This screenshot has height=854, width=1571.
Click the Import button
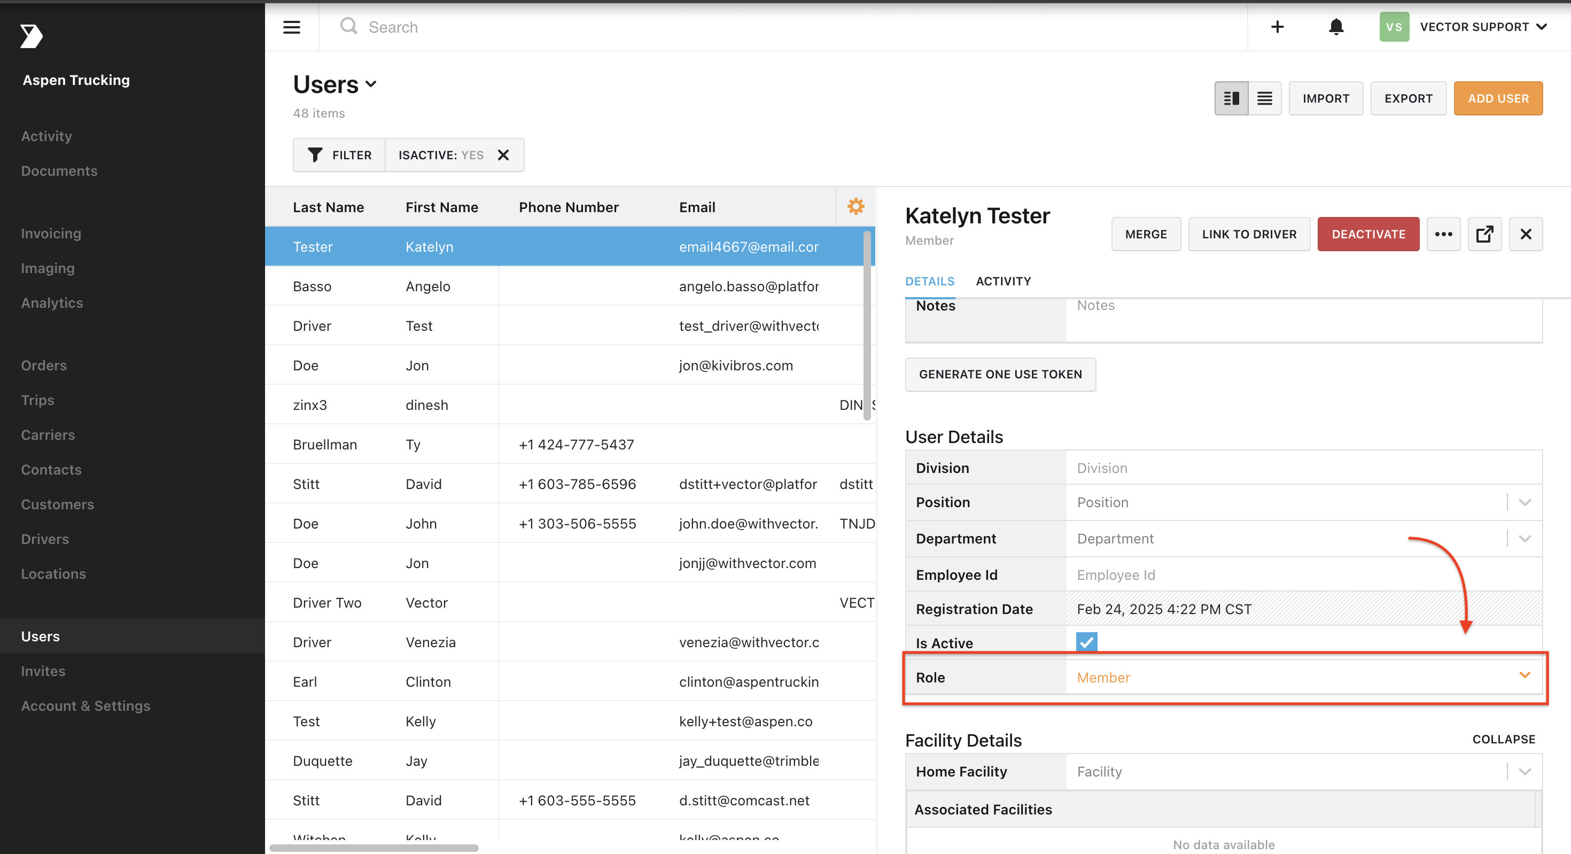click(1325, 98)
